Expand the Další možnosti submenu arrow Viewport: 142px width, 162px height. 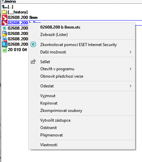pos(130,52)
